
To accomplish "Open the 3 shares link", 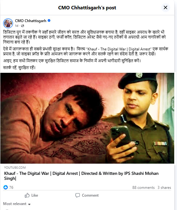I will [x=164, y=188].
